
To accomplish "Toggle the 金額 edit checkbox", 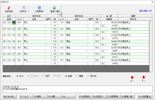I will point(66,76).
